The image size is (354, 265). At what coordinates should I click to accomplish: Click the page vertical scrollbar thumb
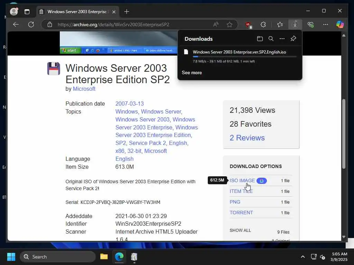point(344,134)
